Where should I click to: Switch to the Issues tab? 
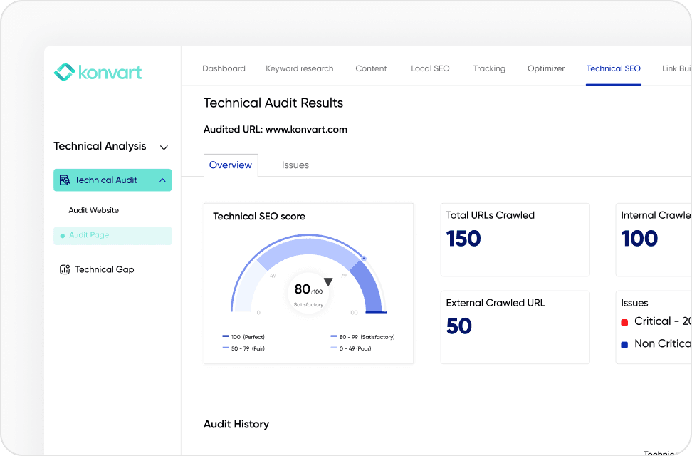click(x=295, y=165)
